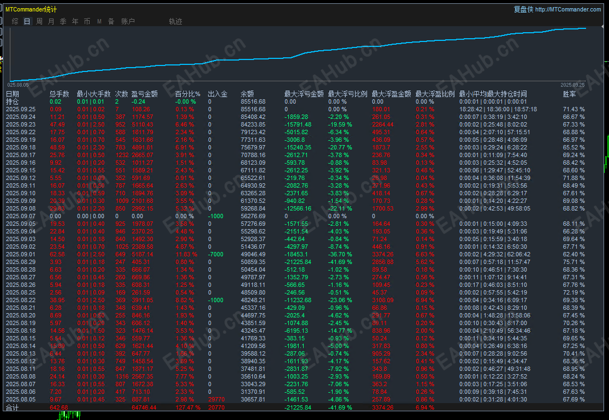Click total profit 64746.44
609x420 pixels.
(x=144, y=407)
